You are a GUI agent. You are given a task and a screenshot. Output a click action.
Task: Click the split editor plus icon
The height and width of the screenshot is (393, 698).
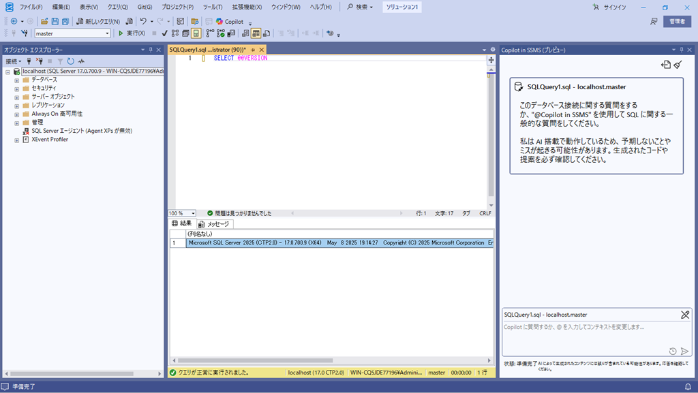(x=491, y=60)
